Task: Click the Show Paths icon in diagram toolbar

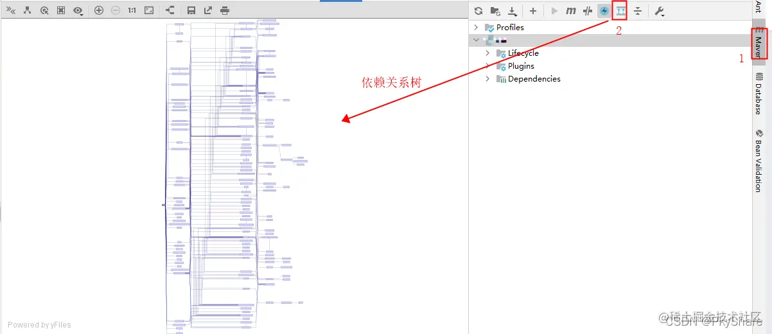Action: pyautogui.click(x=11, y=10)
